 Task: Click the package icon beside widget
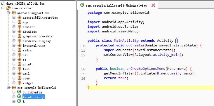[20, 83]
